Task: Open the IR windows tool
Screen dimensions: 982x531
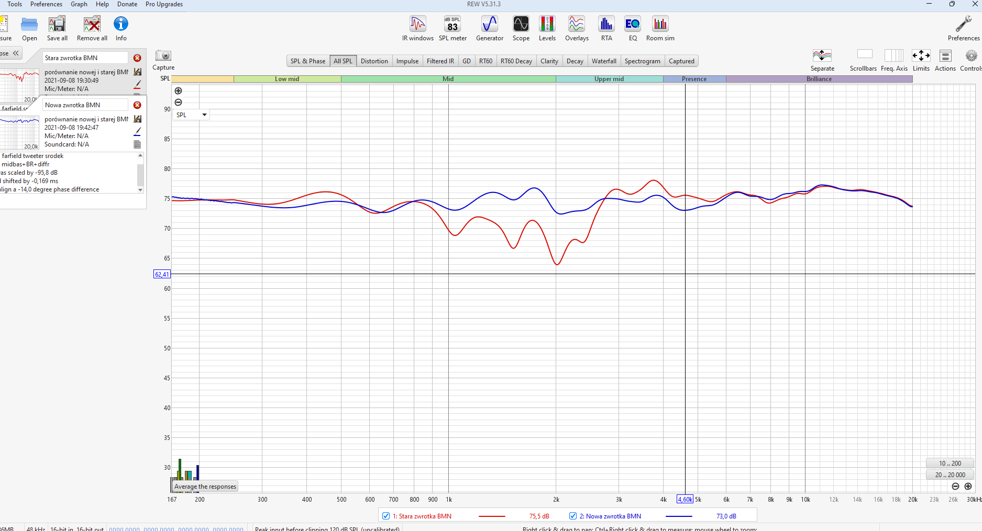Action: (417, 28)
